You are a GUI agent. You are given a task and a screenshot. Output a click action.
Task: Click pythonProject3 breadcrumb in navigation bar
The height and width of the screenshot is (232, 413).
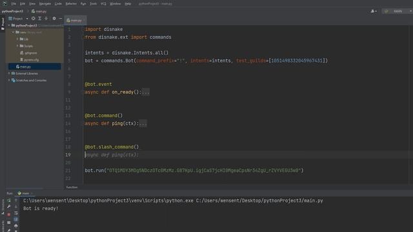(x=12, y=12)
